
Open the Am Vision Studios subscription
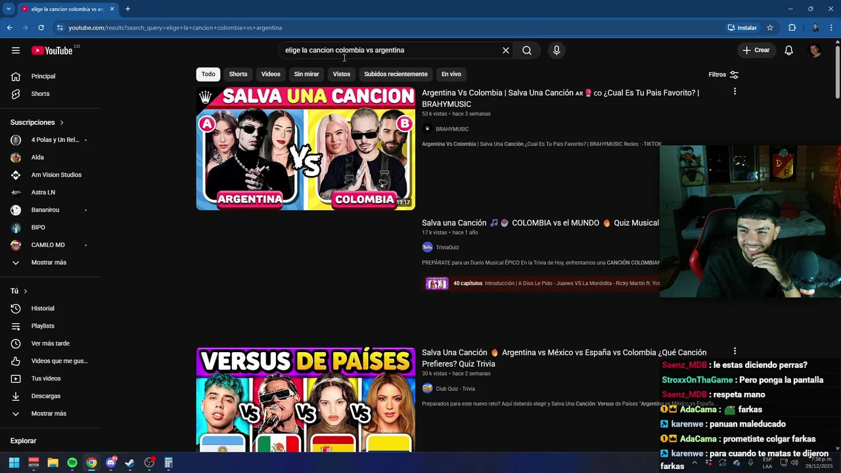coord(50,175)
